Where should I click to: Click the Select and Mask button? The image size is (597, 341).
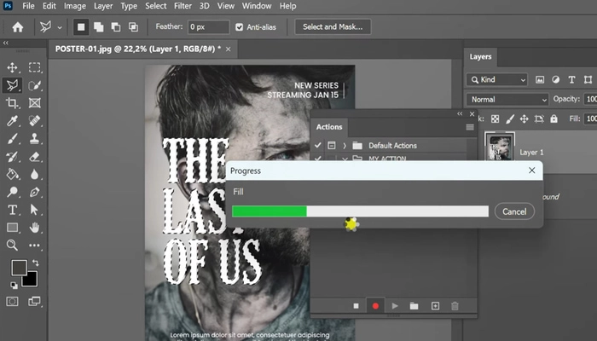[x=333, y=27]
